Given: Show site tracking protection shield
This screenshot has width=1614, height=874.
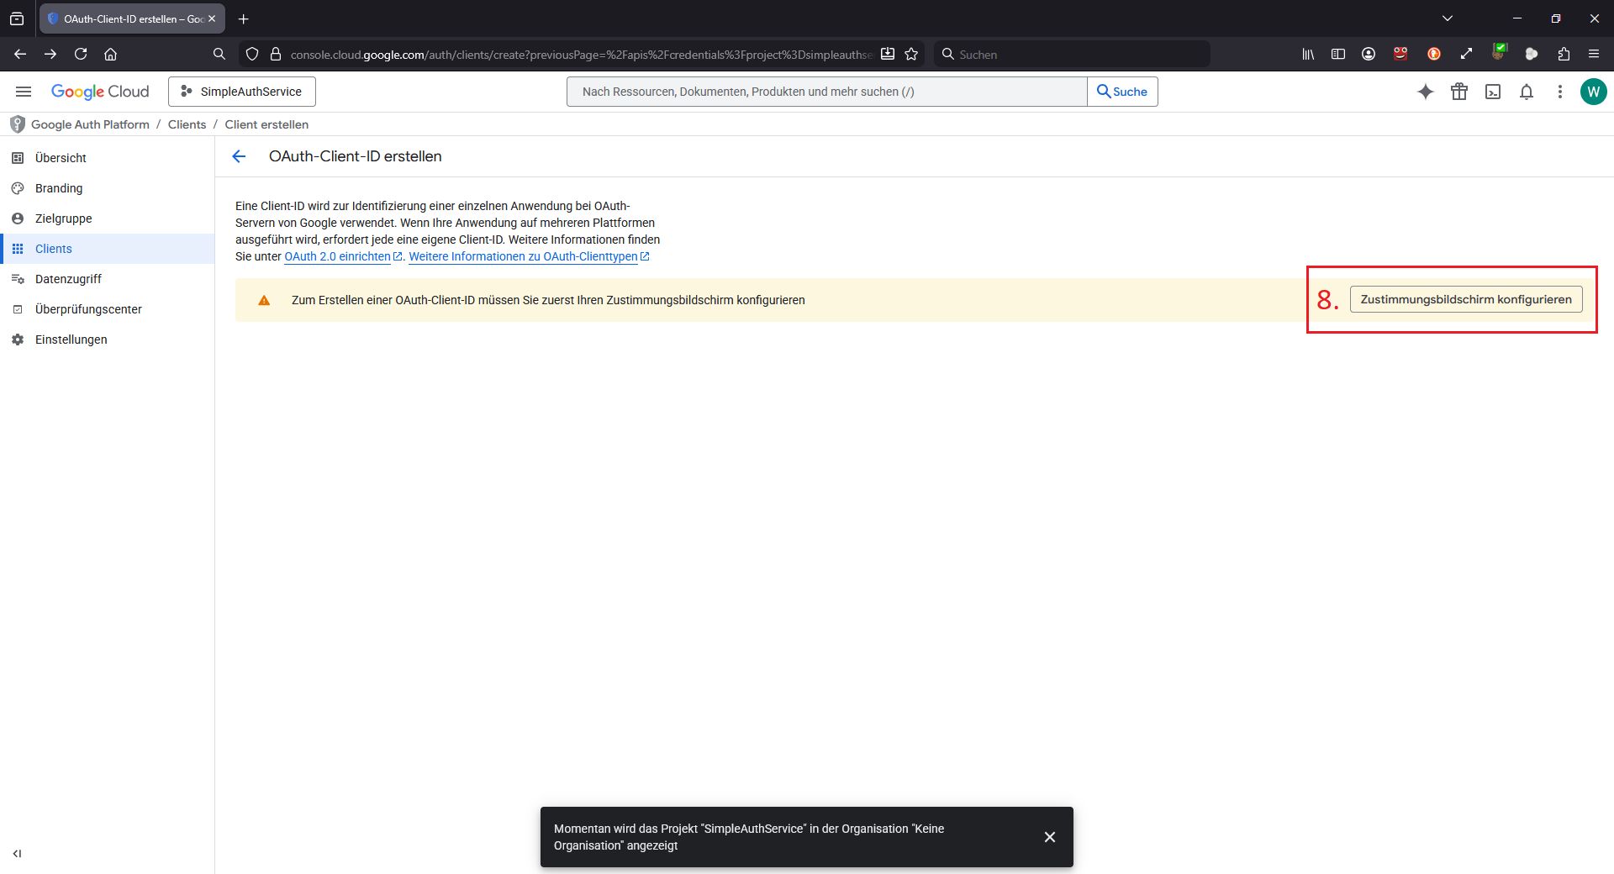Looking at the screenshot, I should click(x=252, y=54).
